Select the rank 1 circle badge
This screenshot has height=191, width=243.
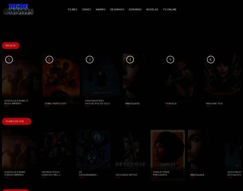click(x=9, y=60)
